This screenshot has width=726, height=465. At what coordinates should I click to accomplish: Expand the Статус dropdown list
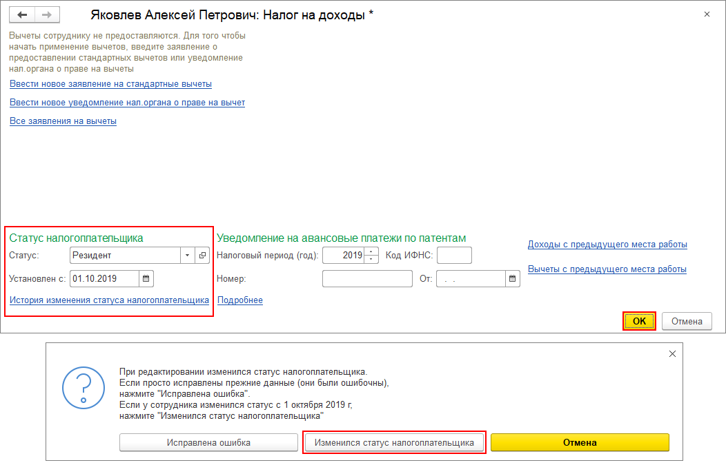(188, 256)
